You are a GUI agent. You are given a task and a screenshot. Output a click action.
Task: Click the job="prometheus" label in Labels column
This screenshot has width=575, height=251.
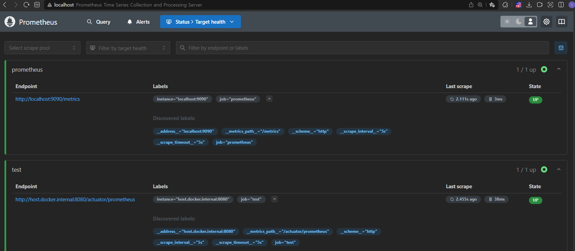click(x=238, y=99)
